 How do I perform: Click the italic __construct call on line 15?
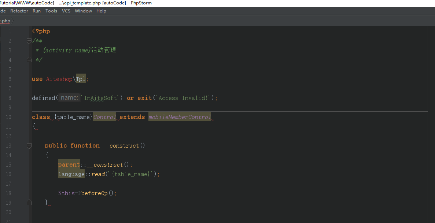click(105, 165)
